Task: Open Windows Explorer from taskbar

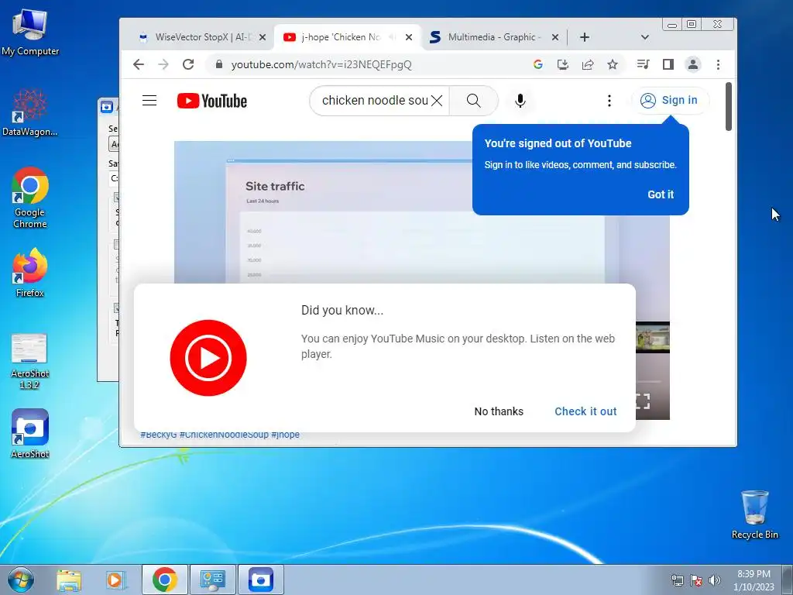Action: tap(69, 580)
